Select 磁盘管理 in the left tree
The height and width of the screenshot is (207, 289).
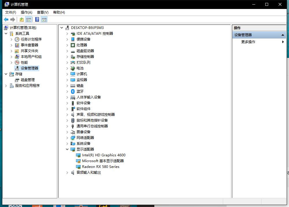(x=27, y=80)
